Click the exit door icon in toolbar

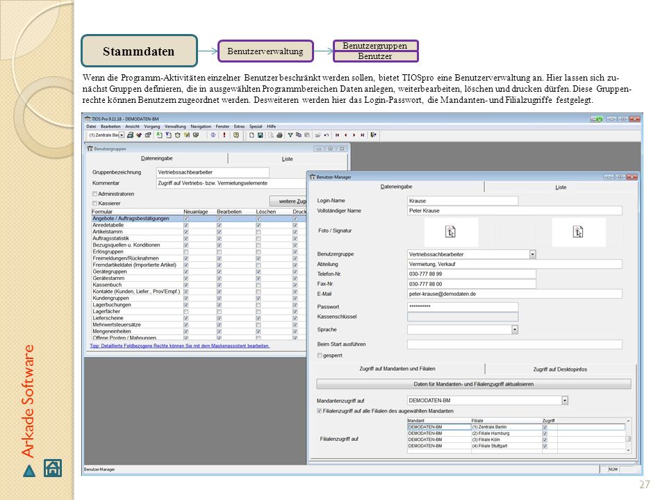pos(373,135)
